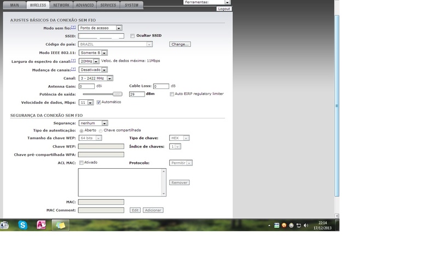Click the Logout button
The width and height of the screenshot is (438, 273).
pos(224,9)
